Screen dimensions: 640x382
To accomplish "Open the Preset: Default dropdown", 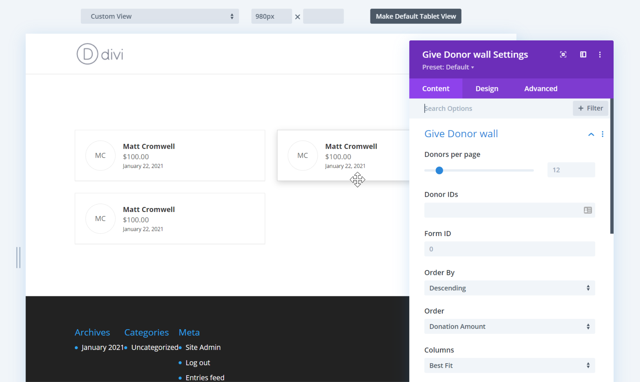I will pos(448,67).
